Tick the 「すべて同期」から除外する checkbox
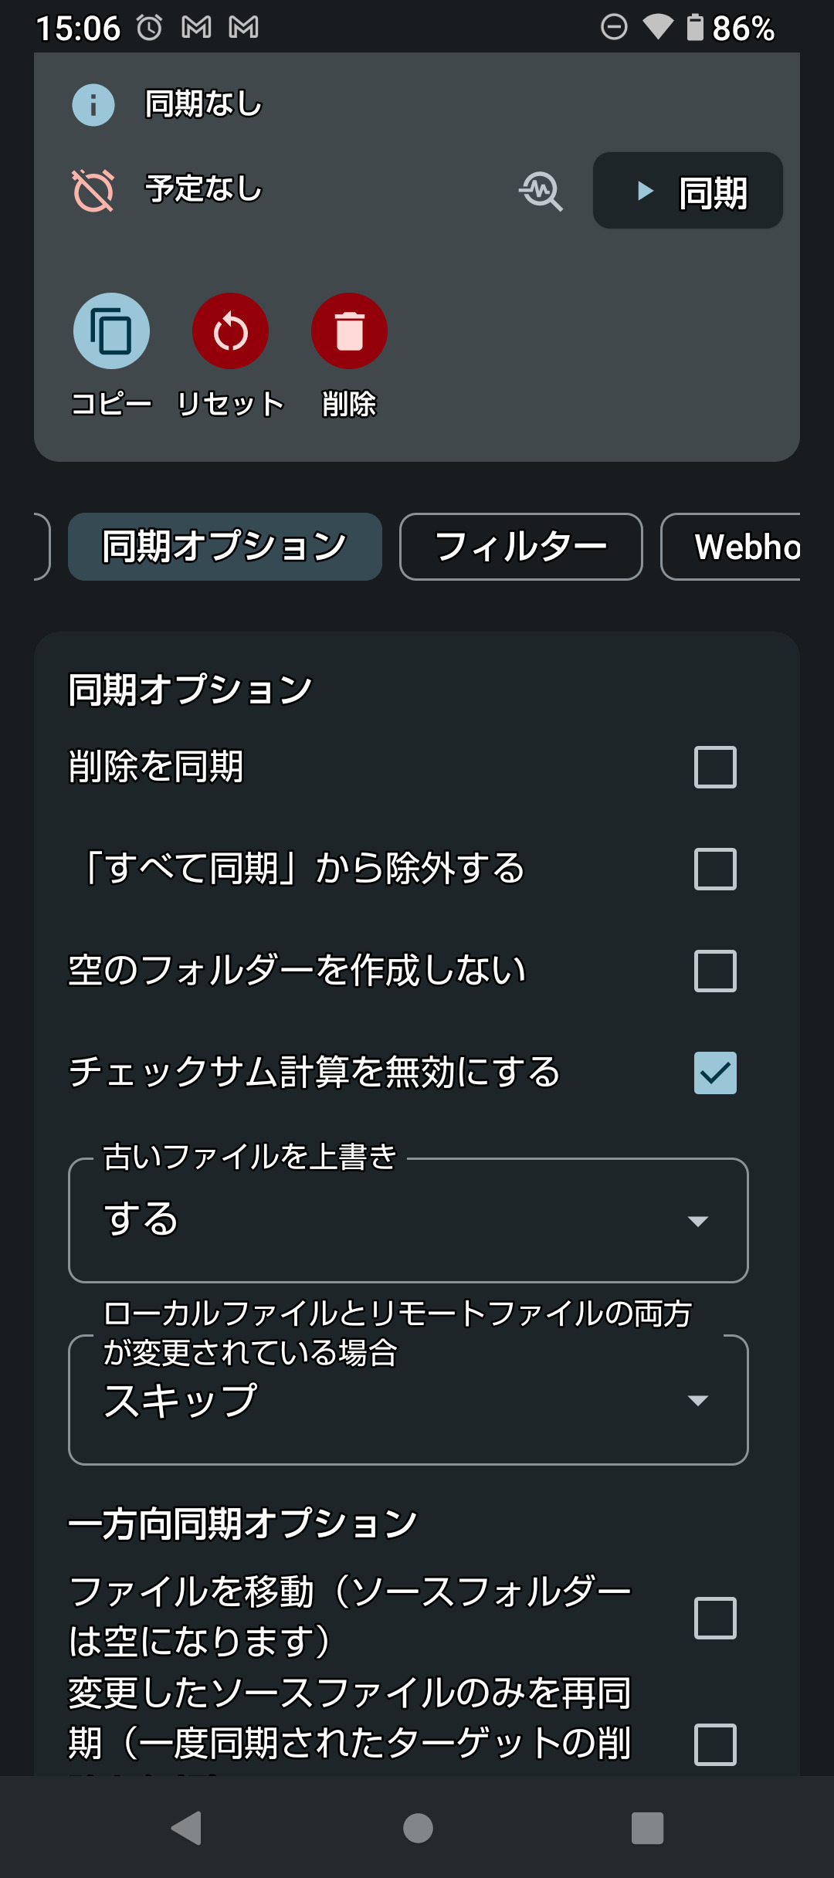 [x=715, y=869]
